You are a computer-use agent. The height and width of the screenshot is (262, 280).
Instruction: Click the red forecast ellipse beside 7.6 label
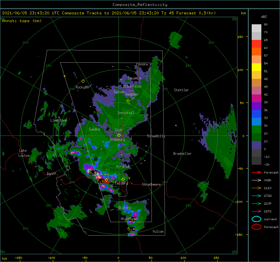click(x=107, y=181)
